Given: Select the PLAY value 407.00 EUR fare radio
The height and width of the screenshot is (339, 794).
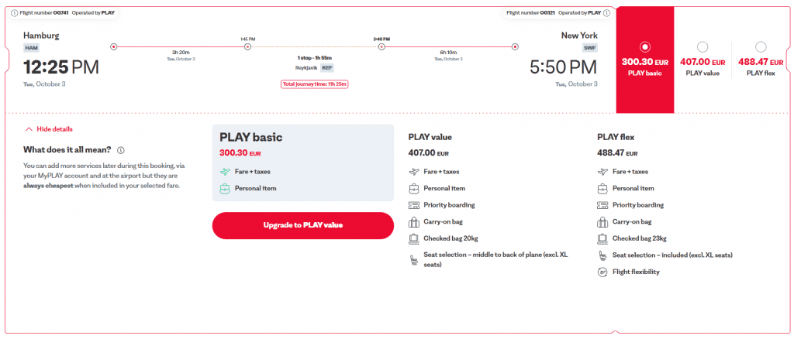Looking at the screenshot, I should tap(703, 46).
